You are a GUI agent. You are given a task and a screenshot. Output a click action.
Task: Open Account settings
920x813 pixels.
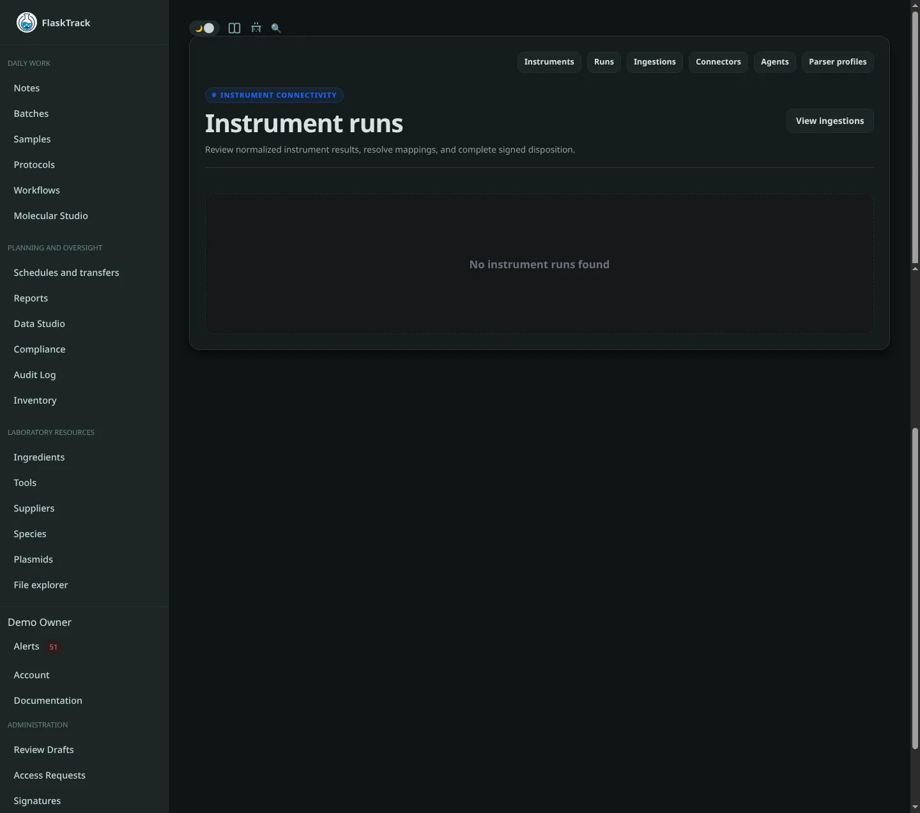point(84,675)
